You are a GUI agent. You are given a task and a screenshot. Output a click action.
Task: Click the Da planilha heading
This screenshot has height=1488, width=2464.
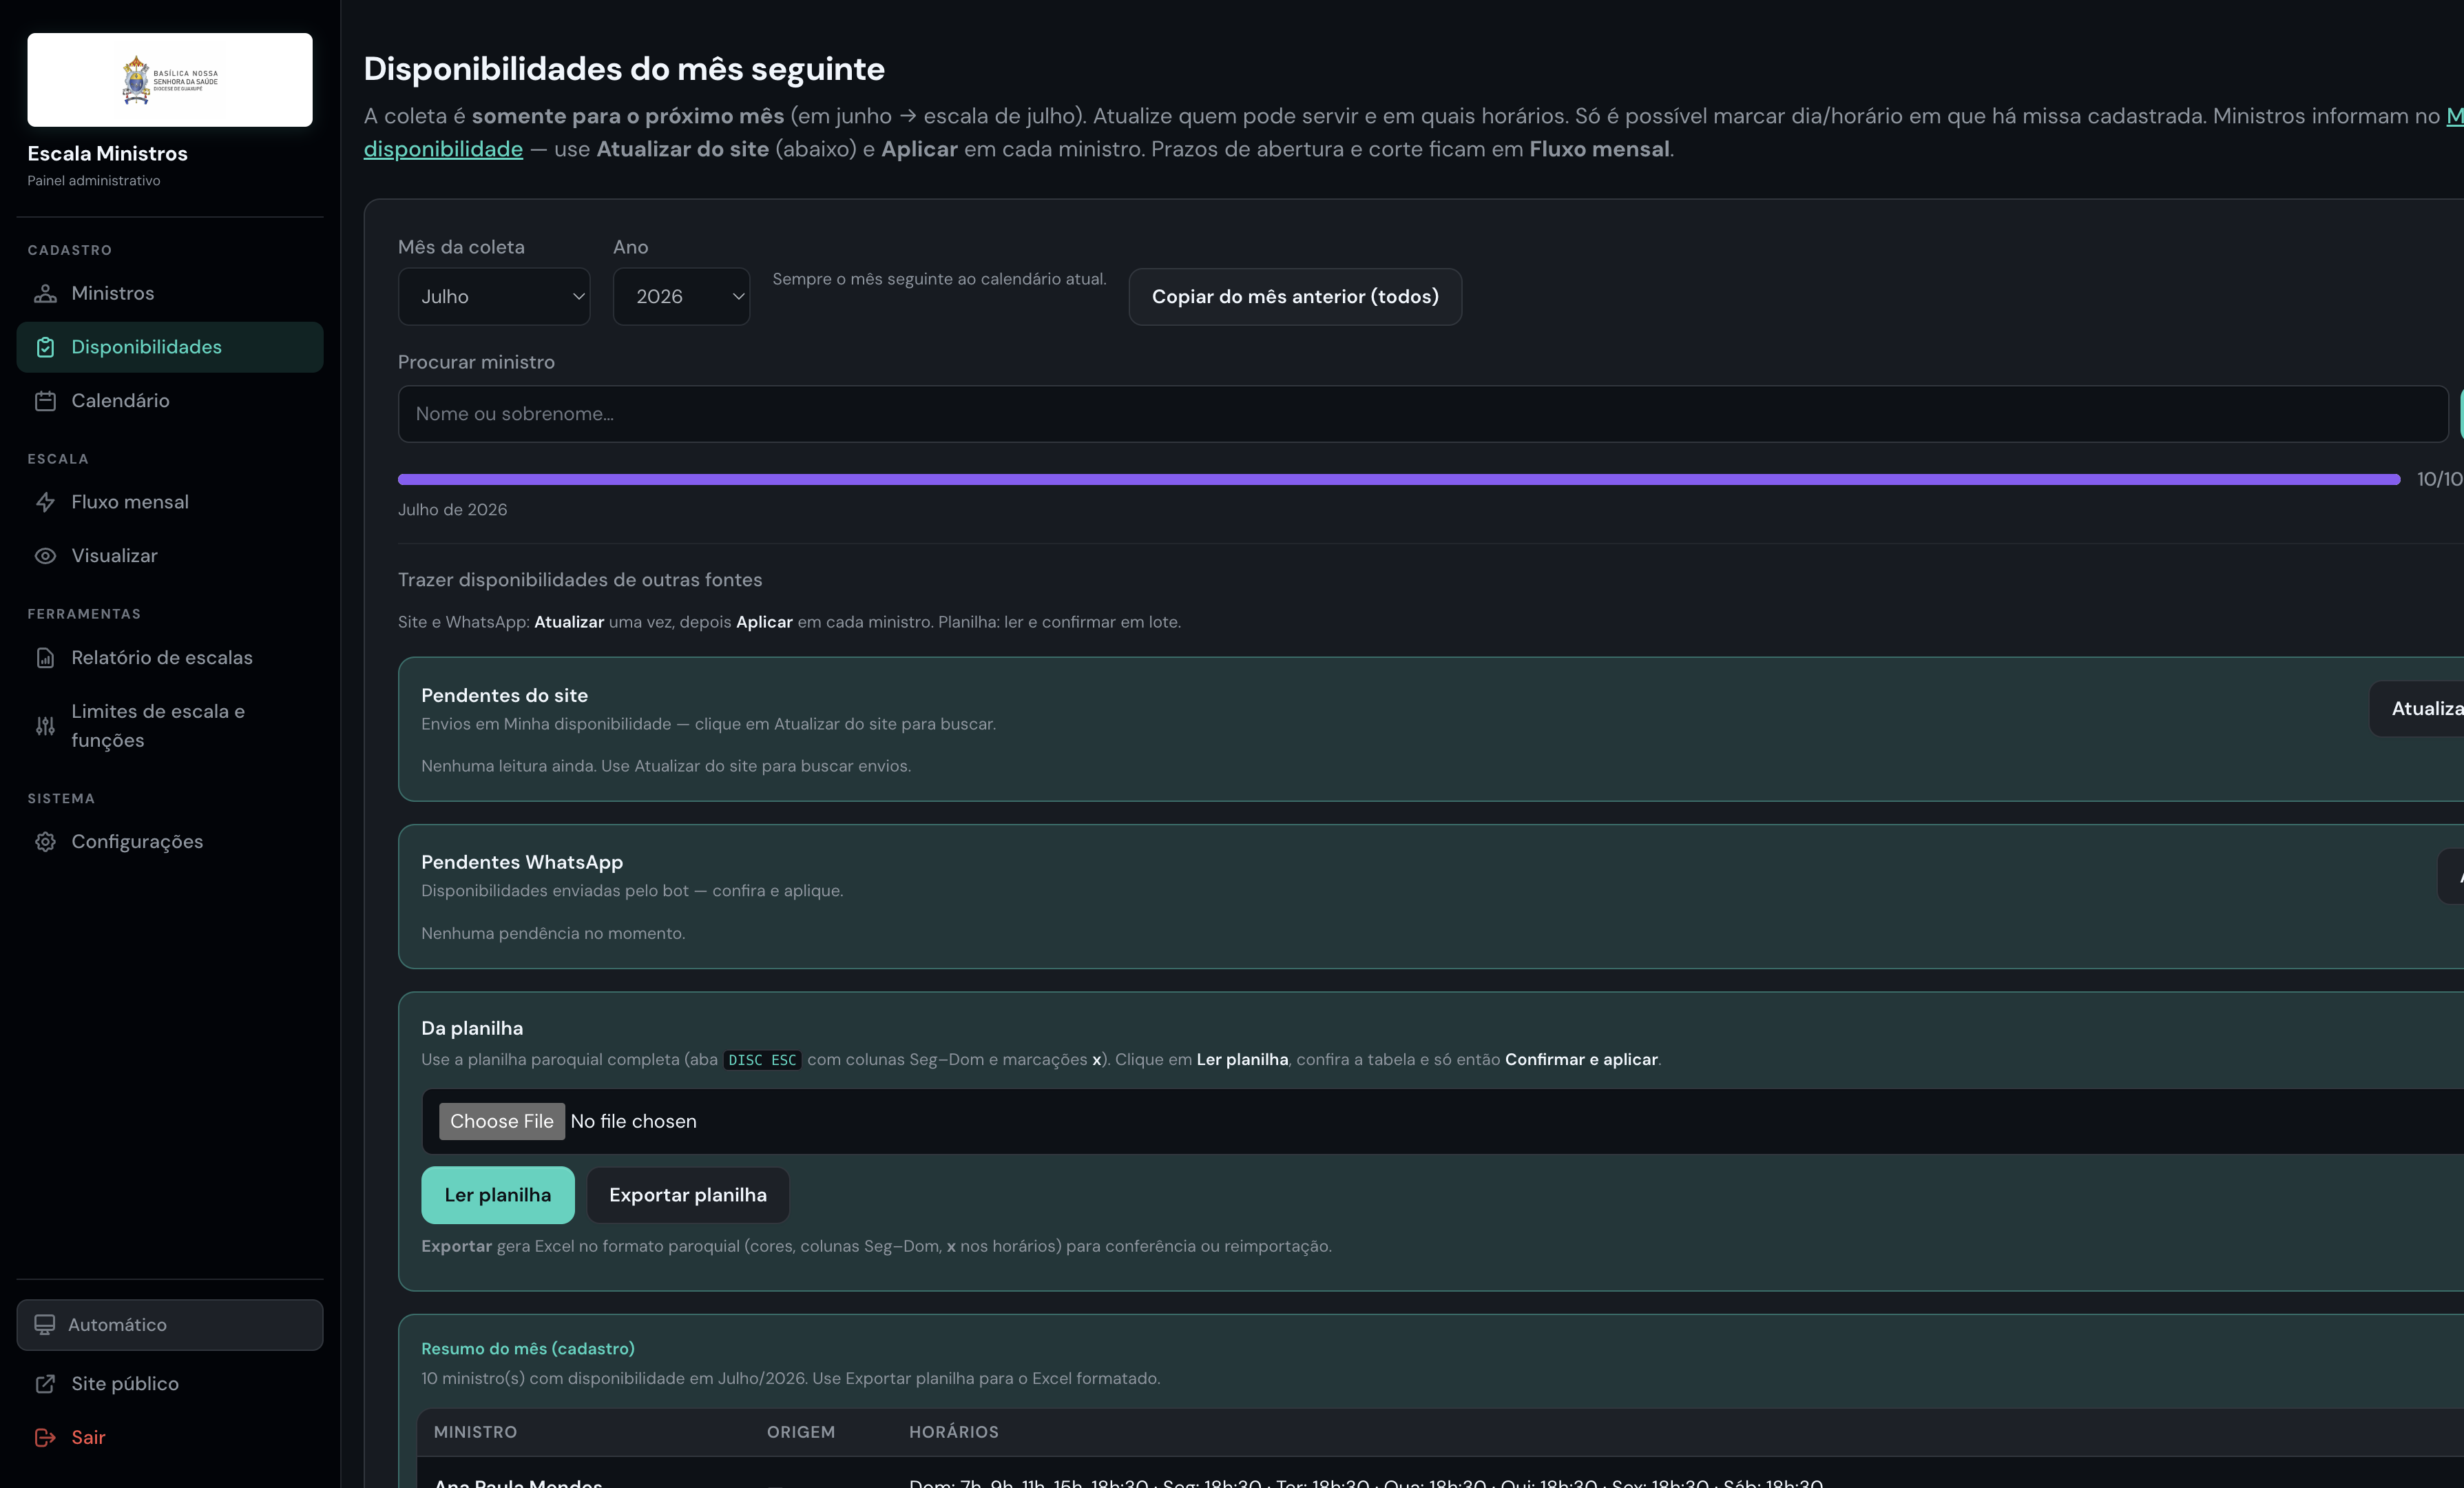[x=472, y=1029]
